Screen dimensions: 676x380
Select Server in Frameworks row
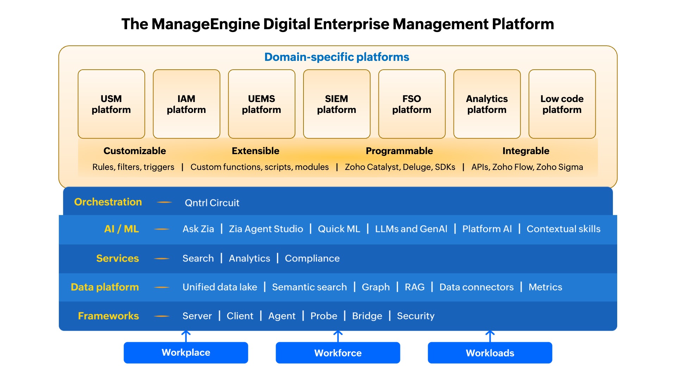tap(197, 316)
